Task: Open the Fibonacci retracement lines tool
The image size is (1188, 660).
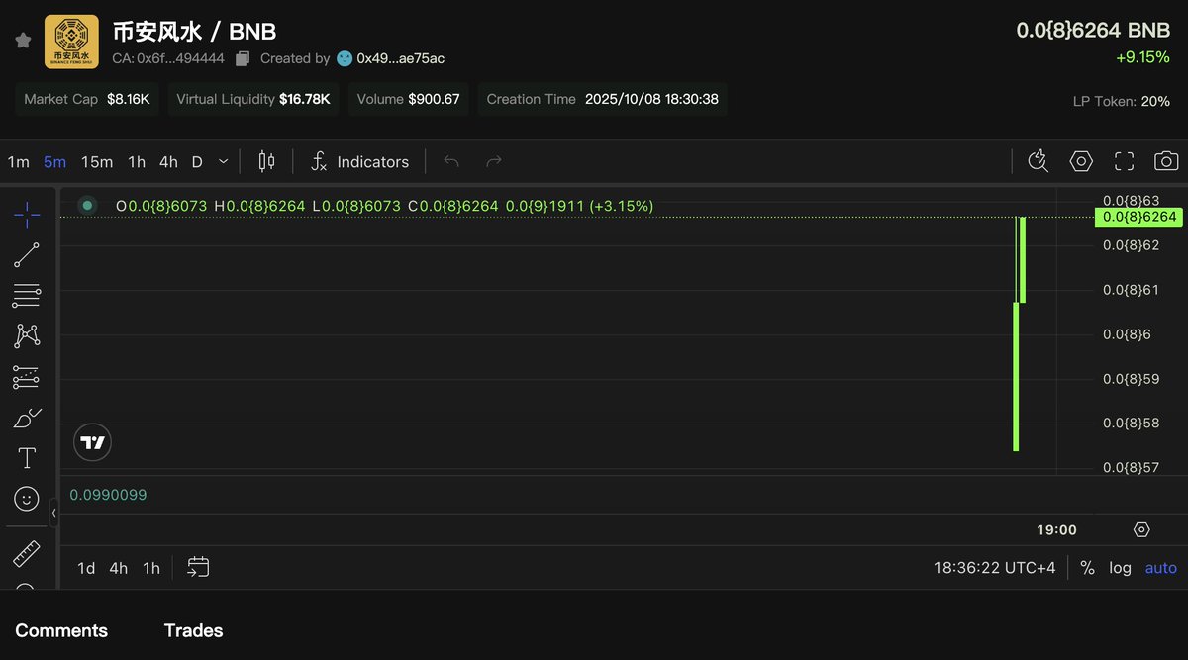Action: tap(27, 295)
